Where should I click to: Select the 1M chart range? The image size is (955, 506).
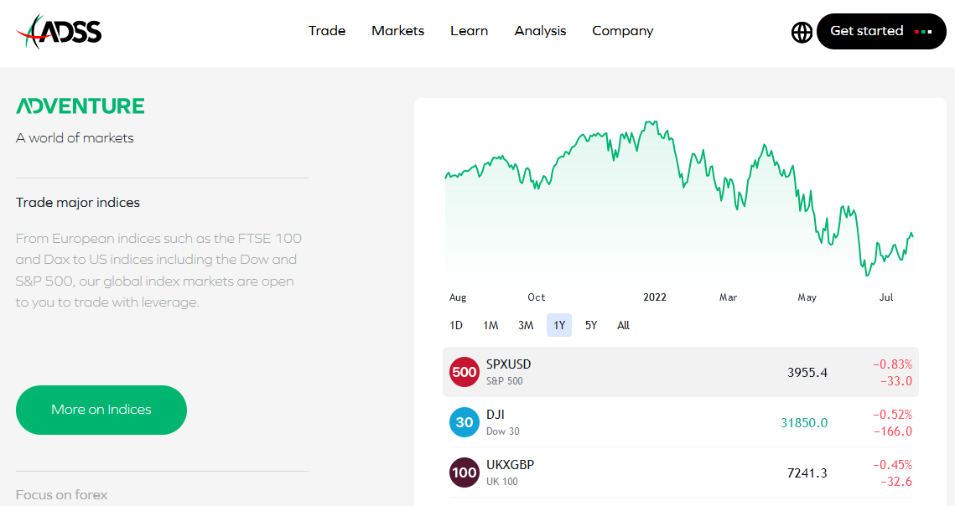[x=490, y=325]
